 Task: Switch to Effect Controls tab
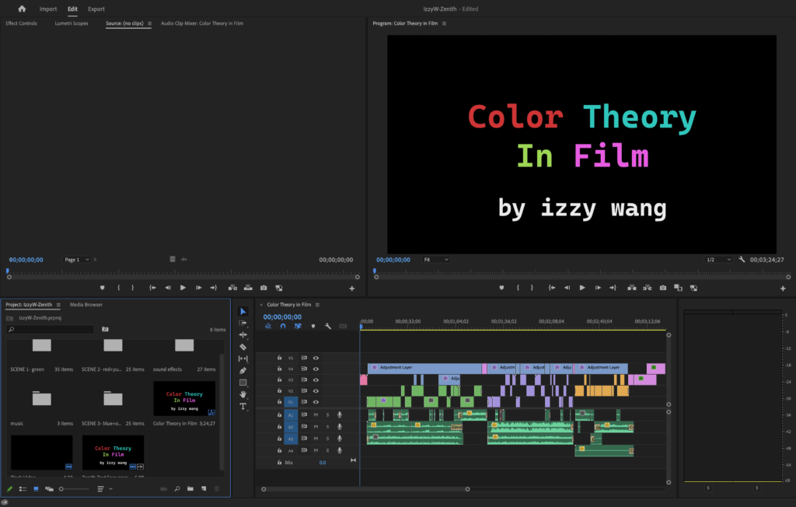pyautogui.click(x=21, y=23)
